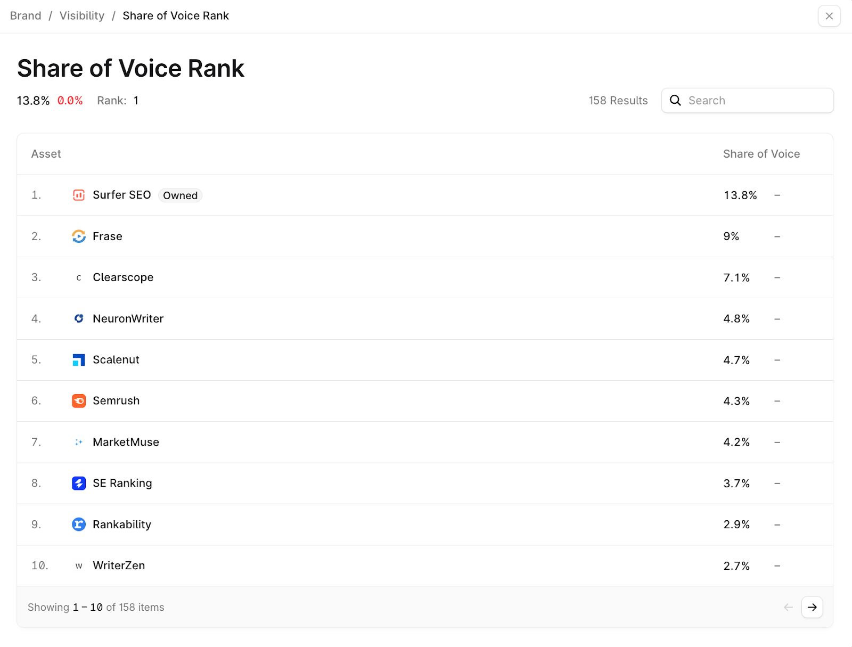
Task: Click the Rankability logo icon
Action: click(x=79, y=525)
